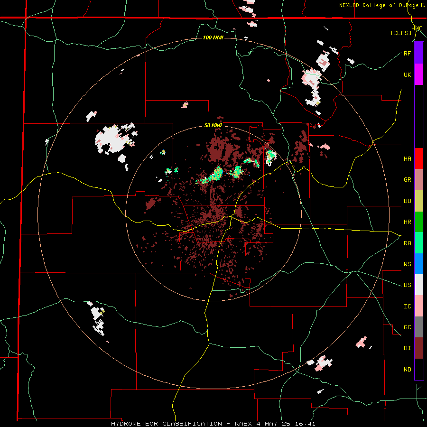Click the ND black legend swatch
This screenshot has height=427, width=427.
(x=419, y=369)
